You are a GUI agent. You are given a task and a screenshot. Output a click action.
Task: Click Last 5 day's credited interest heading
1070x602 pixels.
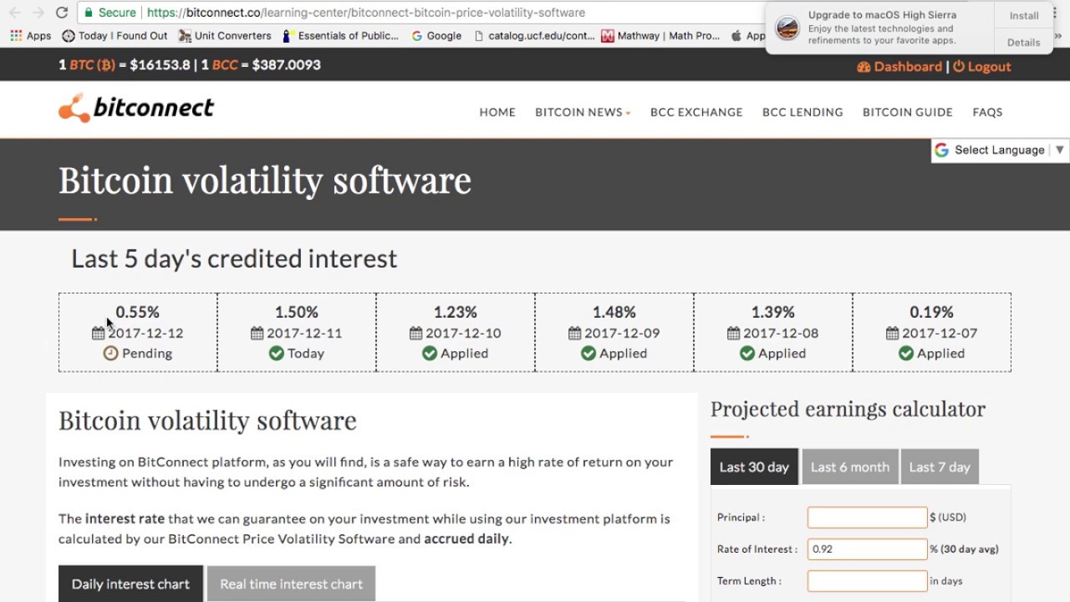(x=234, y=259)
